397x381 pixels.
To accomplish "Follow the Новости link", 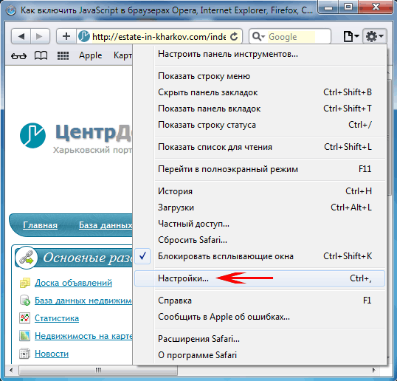I will (52, 354).
